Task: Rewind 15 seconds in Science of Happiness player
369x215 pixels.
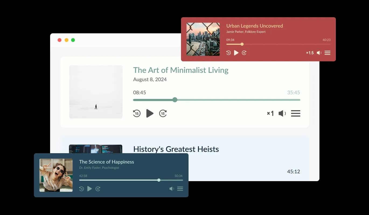Action: tap(82, 189)
